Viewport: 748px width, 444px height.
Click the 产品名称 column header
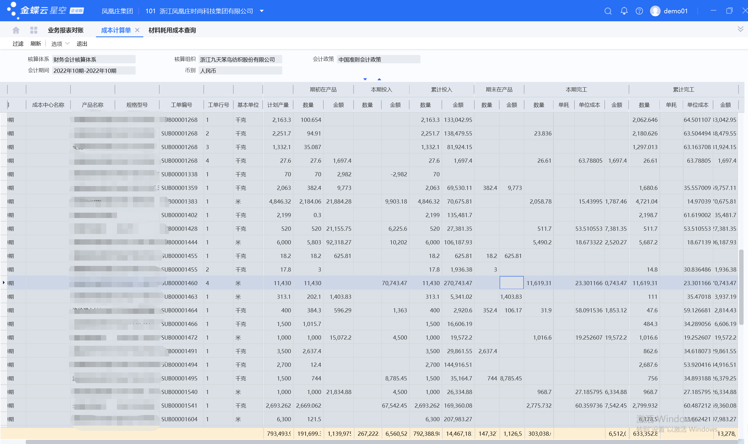point(92,105)
